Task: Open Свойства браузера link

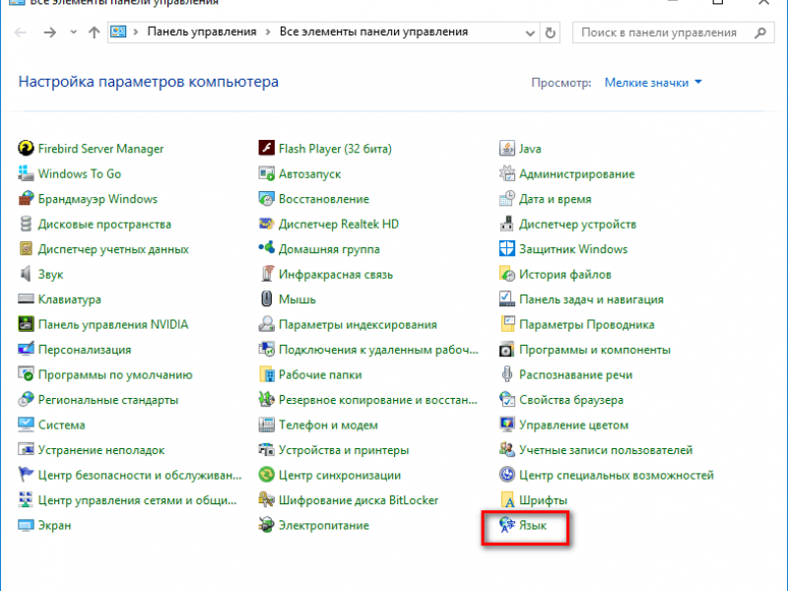Action: [x=571, y=400]
